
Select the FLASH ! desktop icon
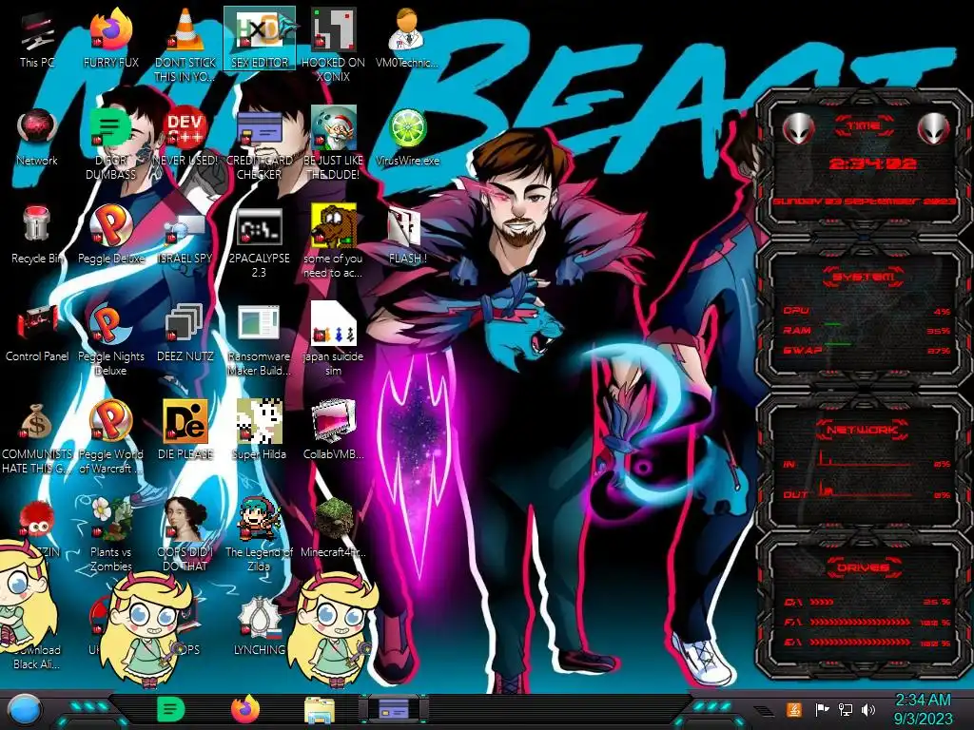[x=407, y=237]
